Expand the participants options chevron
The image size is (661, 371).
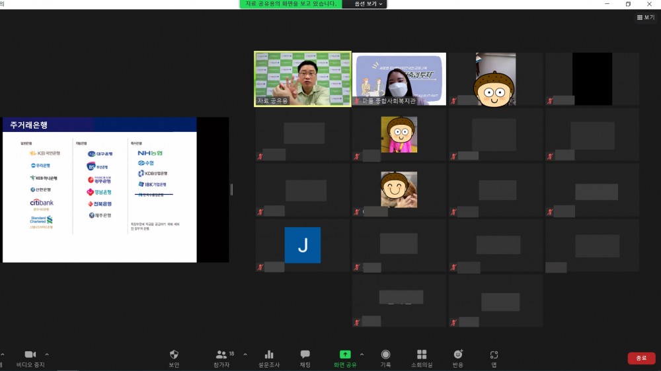point(245,354)
